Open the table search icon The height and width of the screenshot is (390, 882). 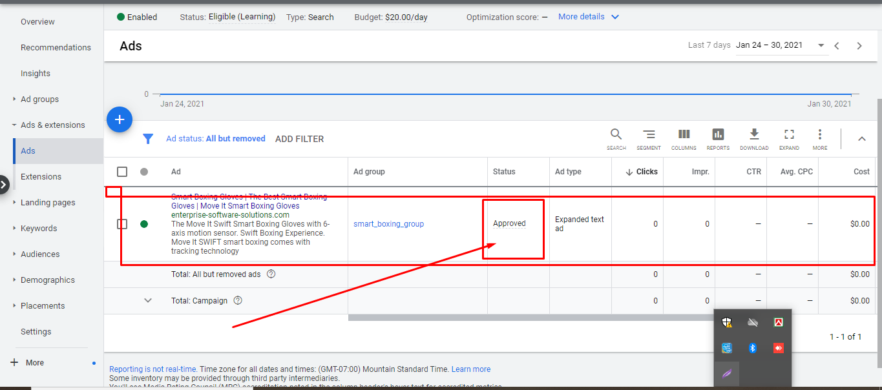(x=616, y=135)
